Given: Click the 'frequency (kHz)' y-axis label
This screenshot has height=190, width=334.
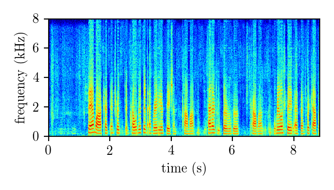Looking at the screenshot, I should tap(21, 78).
